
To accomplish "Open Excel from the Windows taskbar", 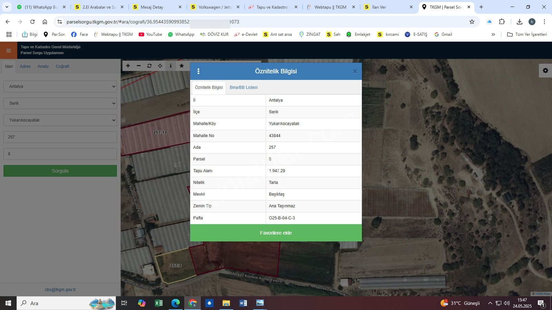I will (159, 303).
